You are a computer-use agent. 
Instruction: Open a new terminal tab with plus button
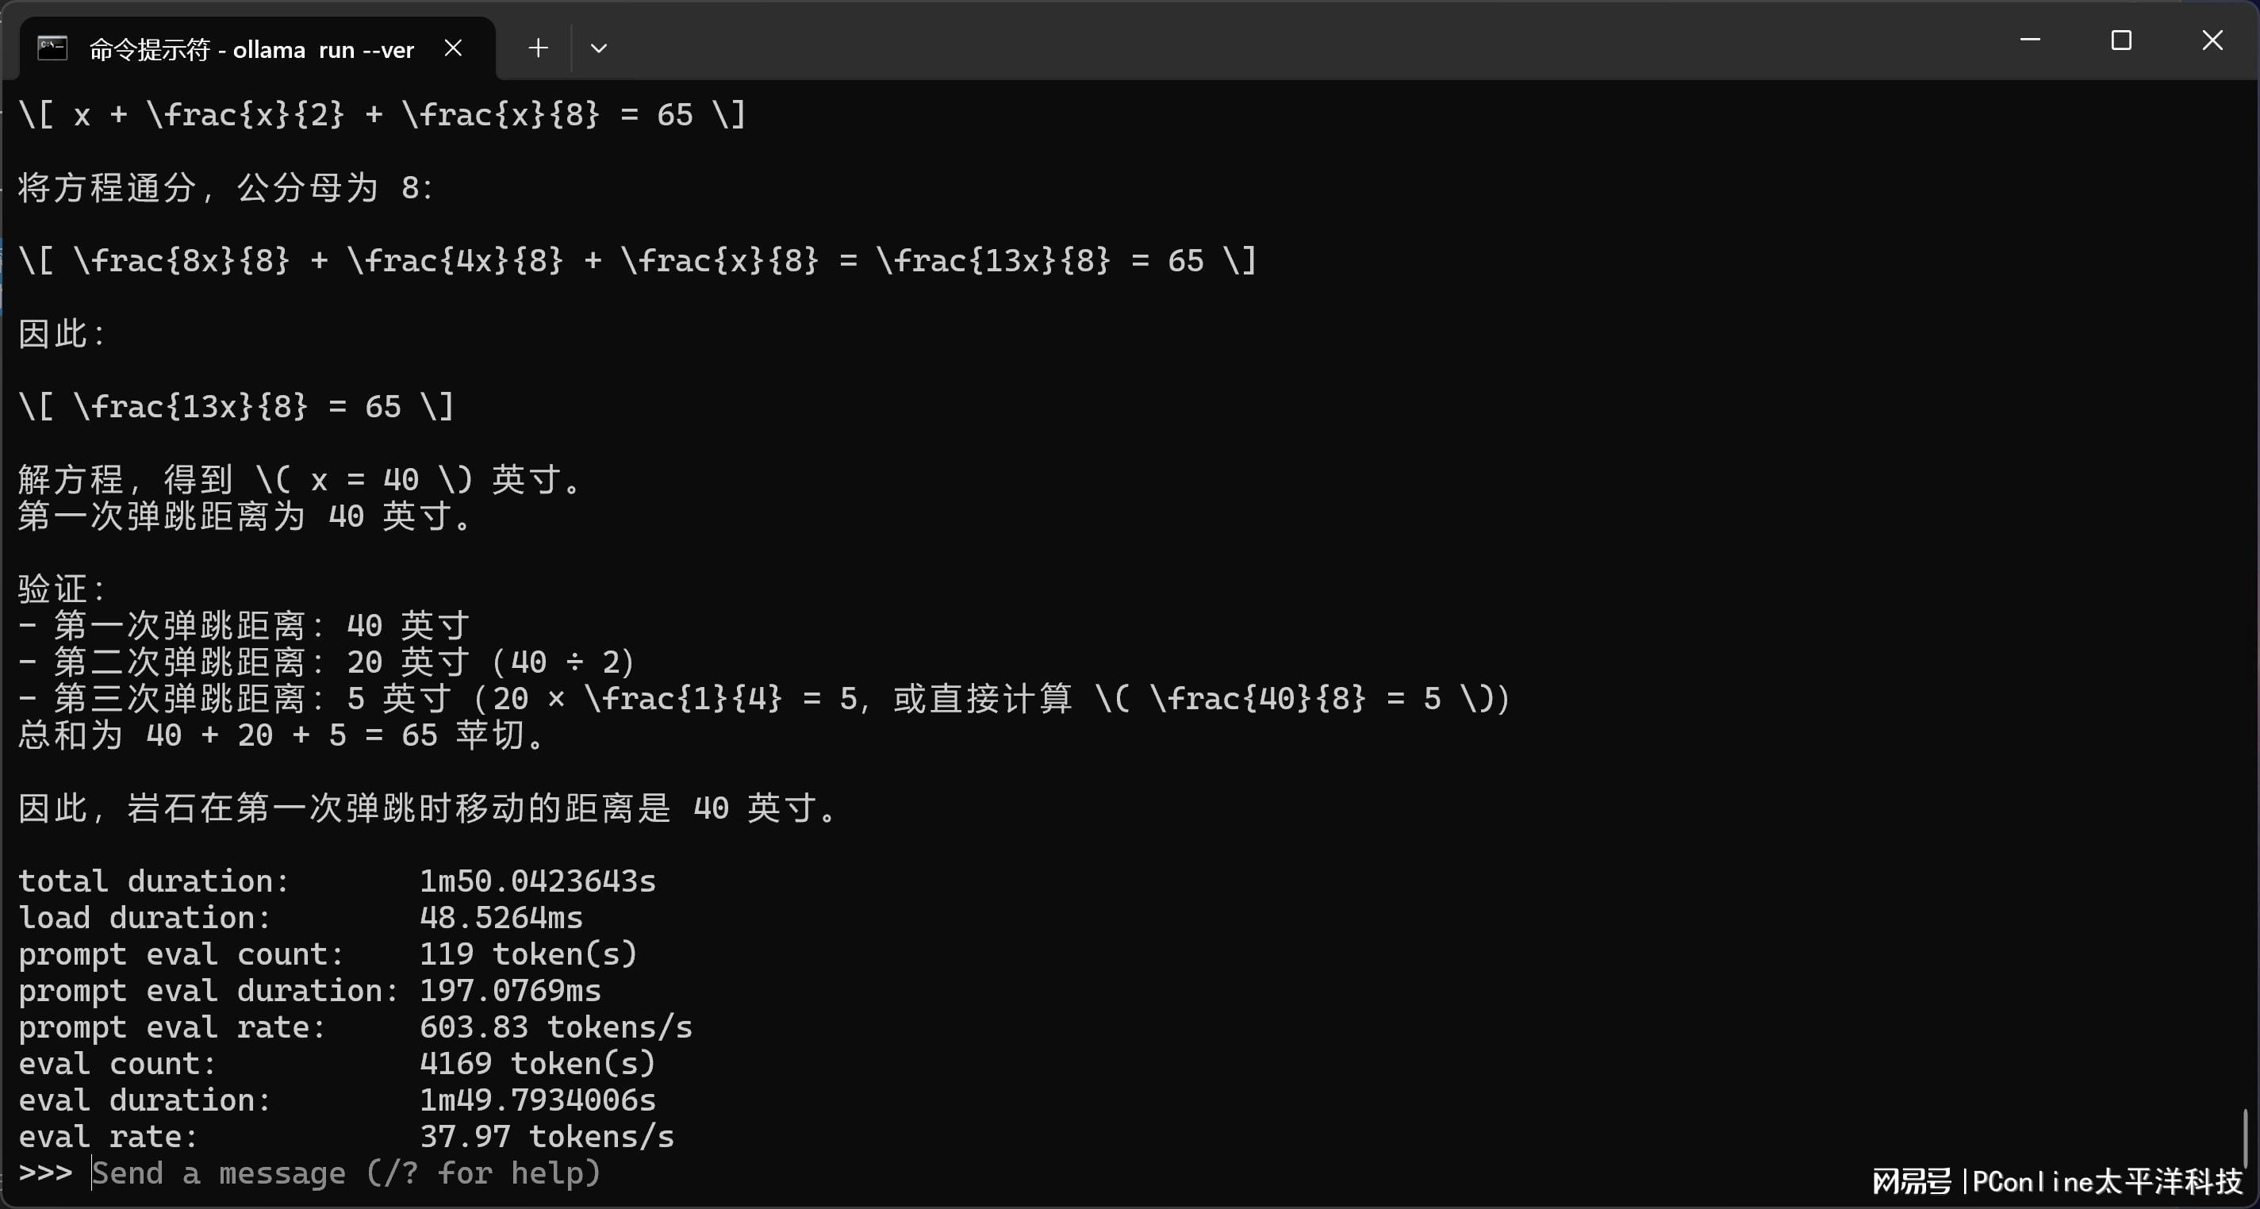tap(538, 48)
